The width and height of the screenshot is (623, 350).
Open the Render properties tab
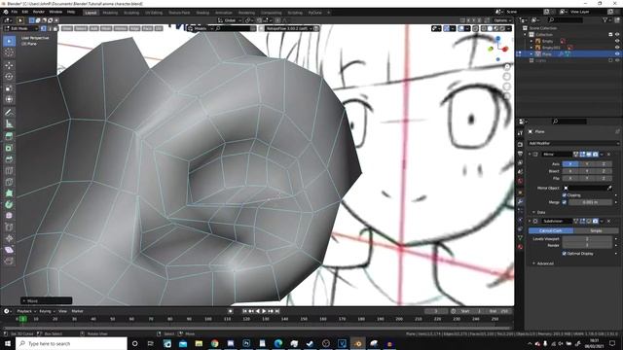[520, 145]
